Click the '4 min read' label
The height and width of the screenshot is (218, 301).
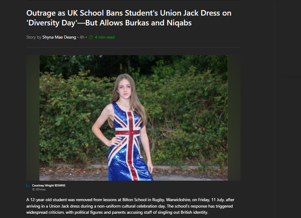(x=105, y=37)
